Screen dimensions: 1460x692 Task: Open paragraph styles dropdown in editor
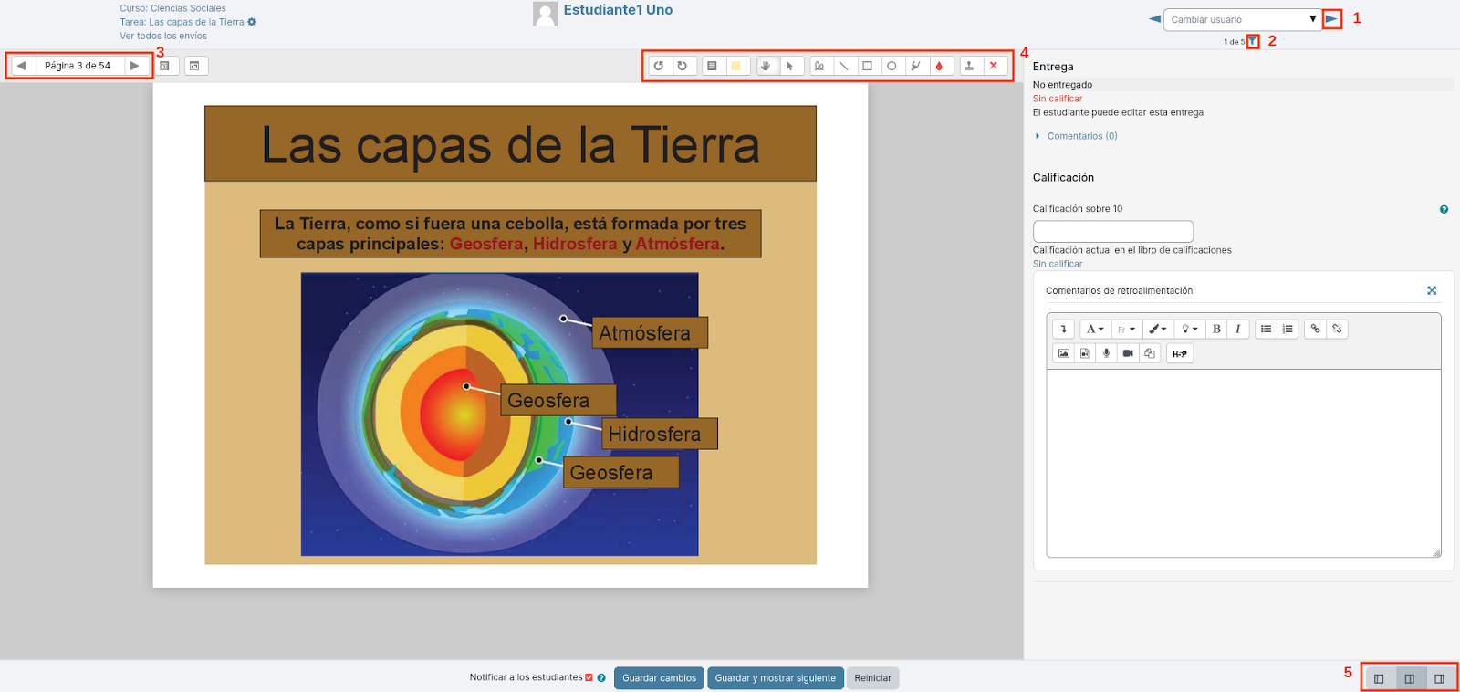point(1095,329)
